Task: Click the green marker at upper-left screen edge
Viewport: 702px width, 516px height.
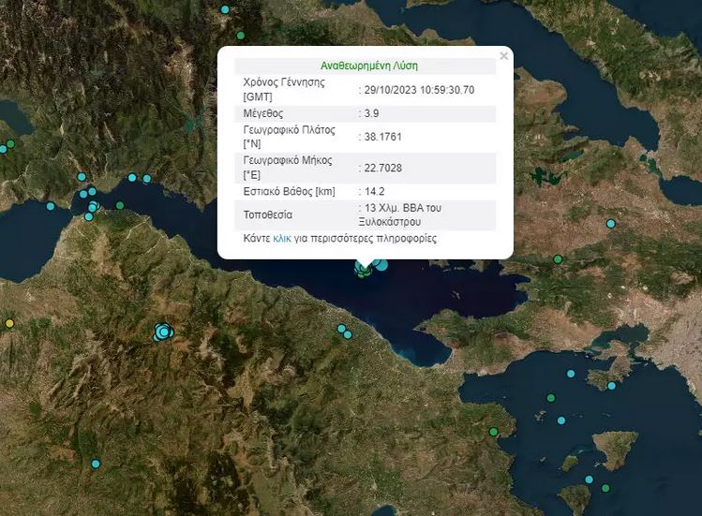Action: click(10, 144)
